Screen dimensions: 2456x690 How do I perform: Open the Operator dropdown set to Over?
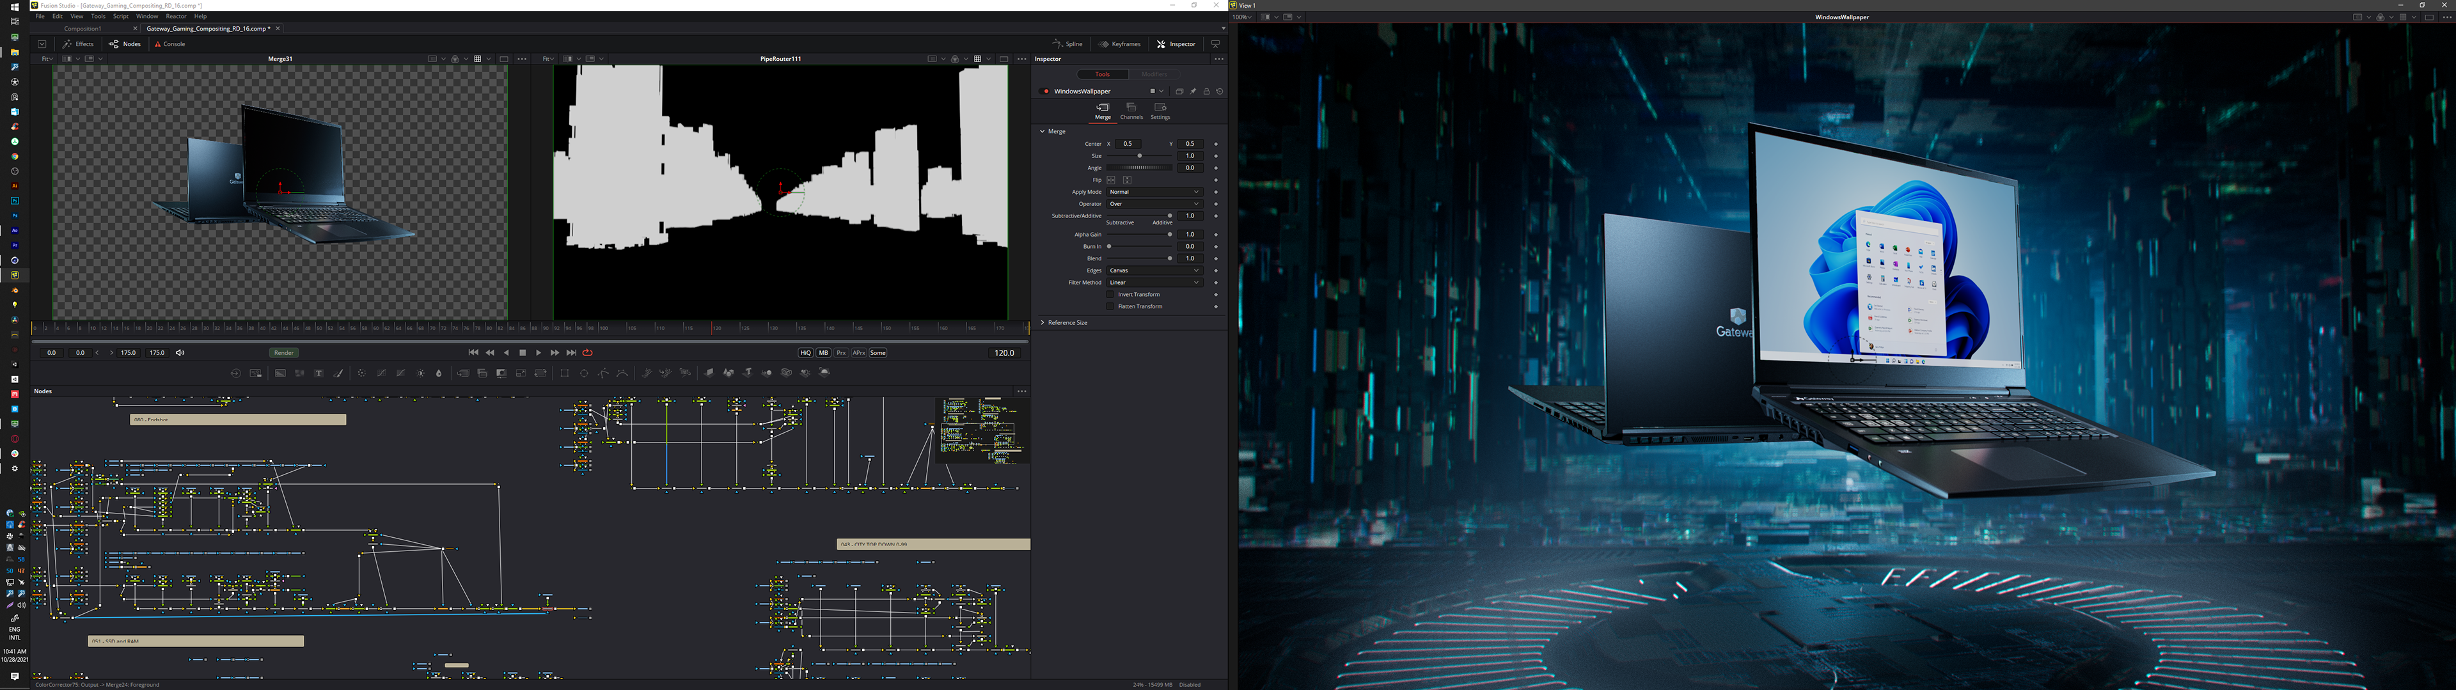click(x=1154, y=204)
